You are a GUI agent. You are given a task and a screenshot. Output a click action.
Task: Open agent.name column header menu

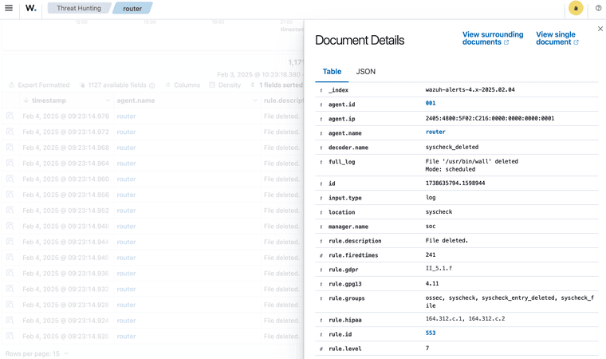pyautogui.click(x=254, y=101)
